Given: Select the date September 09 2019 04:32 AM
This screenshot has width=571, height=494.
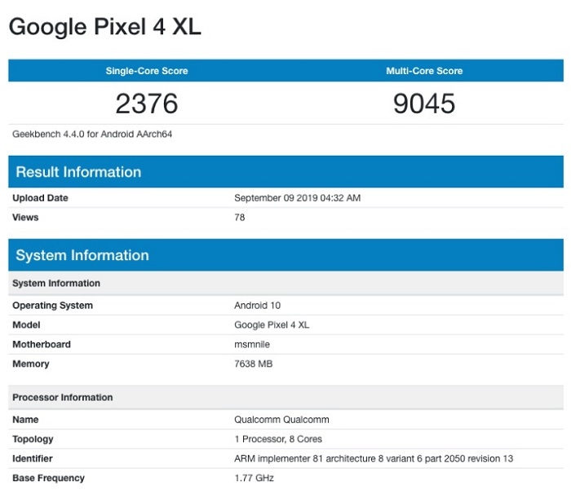Looking at the screenshot, I should coord(298,197).
